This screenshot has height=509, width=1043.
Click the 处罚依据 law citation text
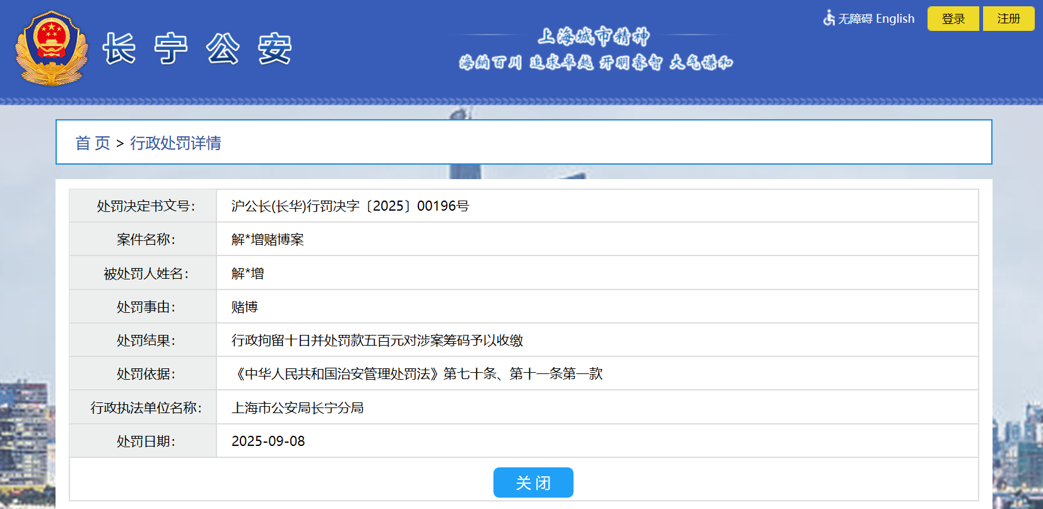[x=417, y=374]
